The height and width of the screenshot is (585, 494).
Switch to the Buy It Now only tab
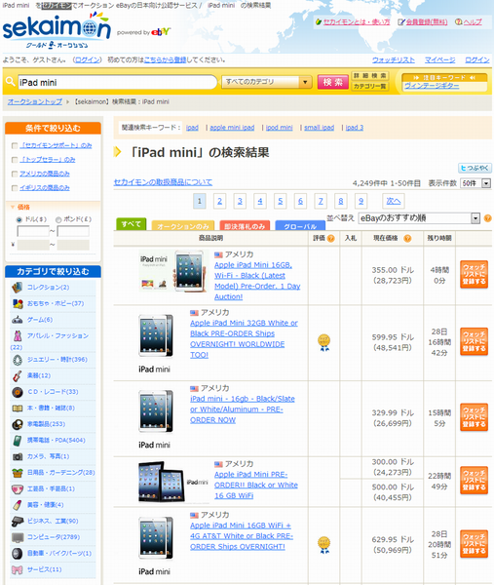[x=245, y=226]
